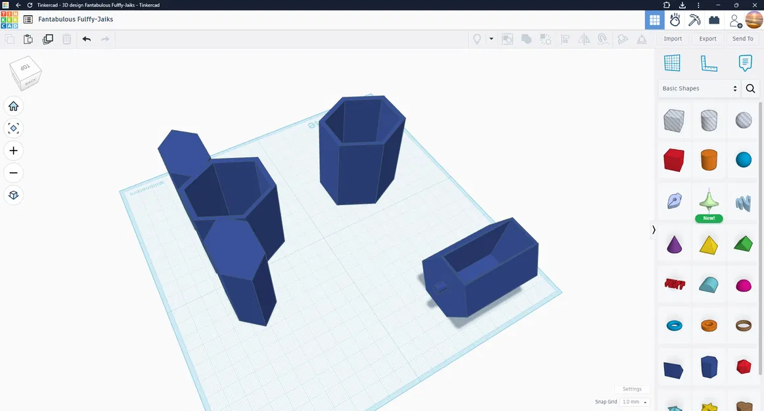Click the Send To button
764x411 pixels.
(742, 39)
